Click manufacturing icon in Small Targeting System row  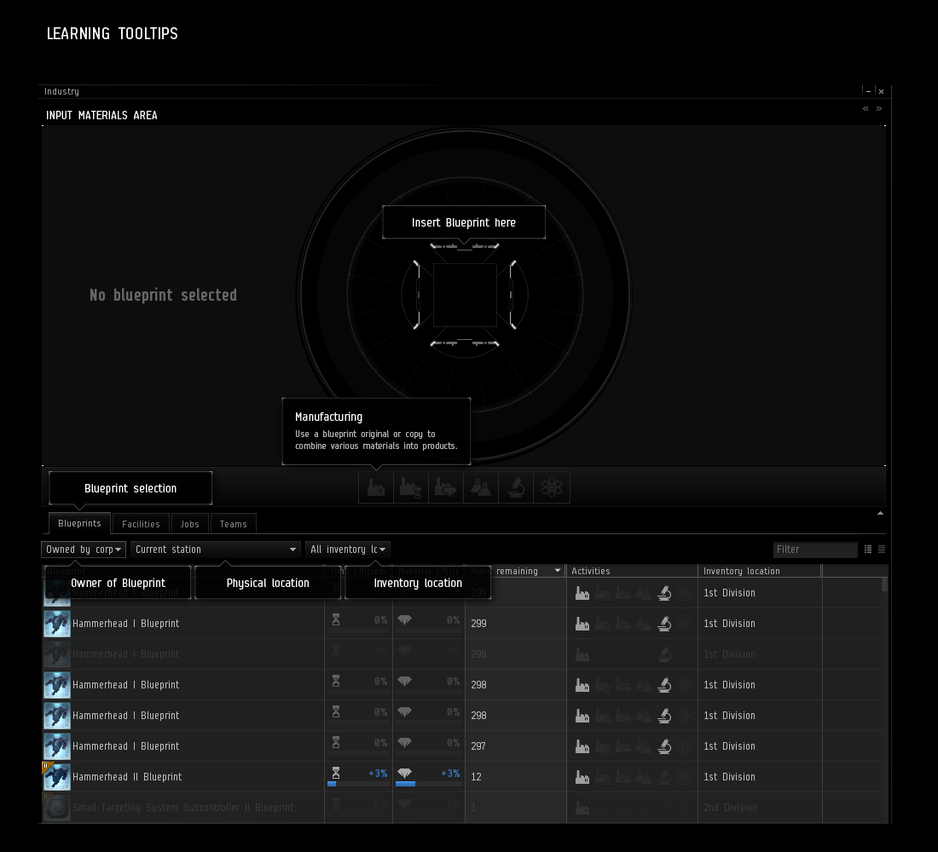click(x=582, y=808)
